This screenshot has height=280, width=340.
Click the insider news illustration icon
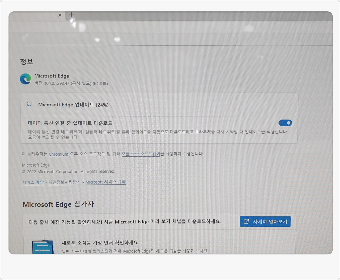43,247
